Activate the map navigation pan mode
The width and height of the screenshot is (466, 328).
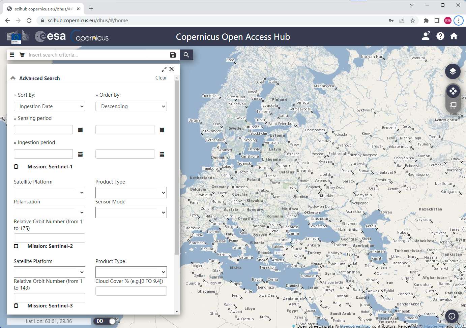coord(453,91)
